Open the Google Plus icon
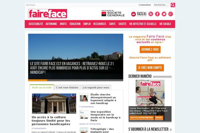Viewport: 200px width, 133px height. [171, 14]
